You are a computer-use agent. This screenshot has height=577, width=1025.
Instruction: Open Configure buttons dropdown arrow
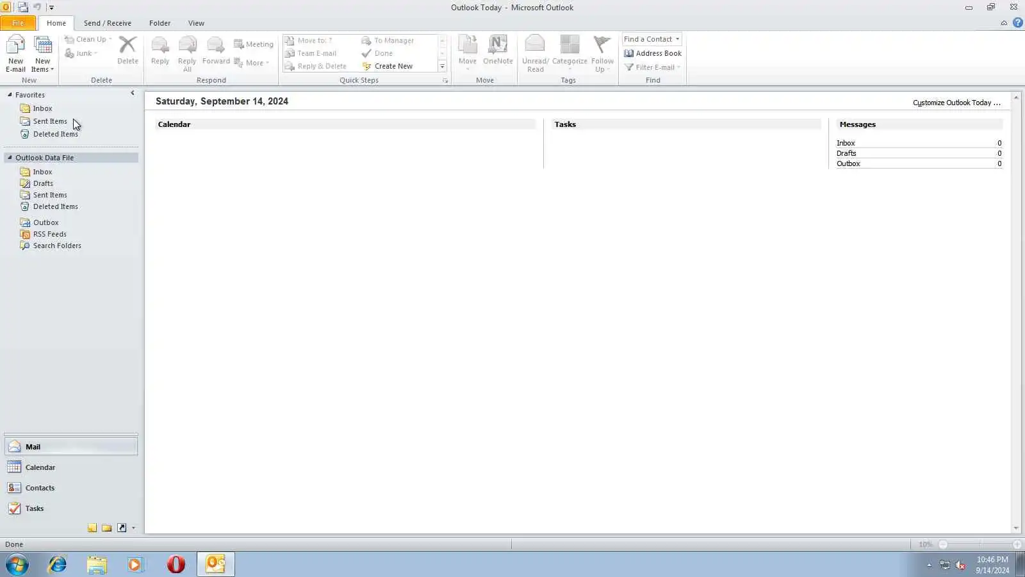click(133, 528)
